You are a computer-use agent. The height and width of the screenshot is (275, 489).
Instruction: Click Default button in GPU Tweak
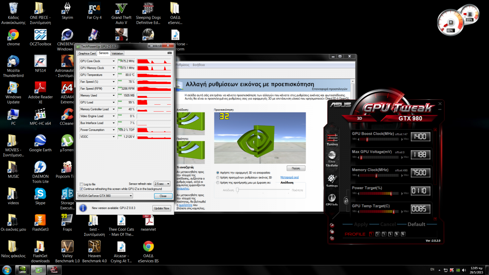416,224
